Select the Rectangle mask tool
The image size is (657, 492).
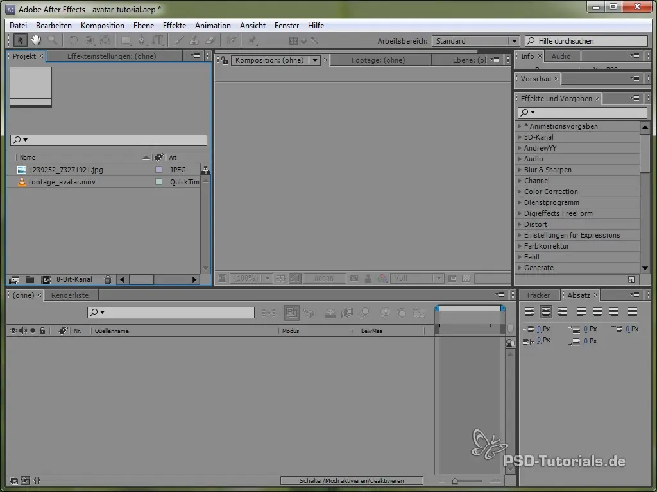[x=126, y=40]
